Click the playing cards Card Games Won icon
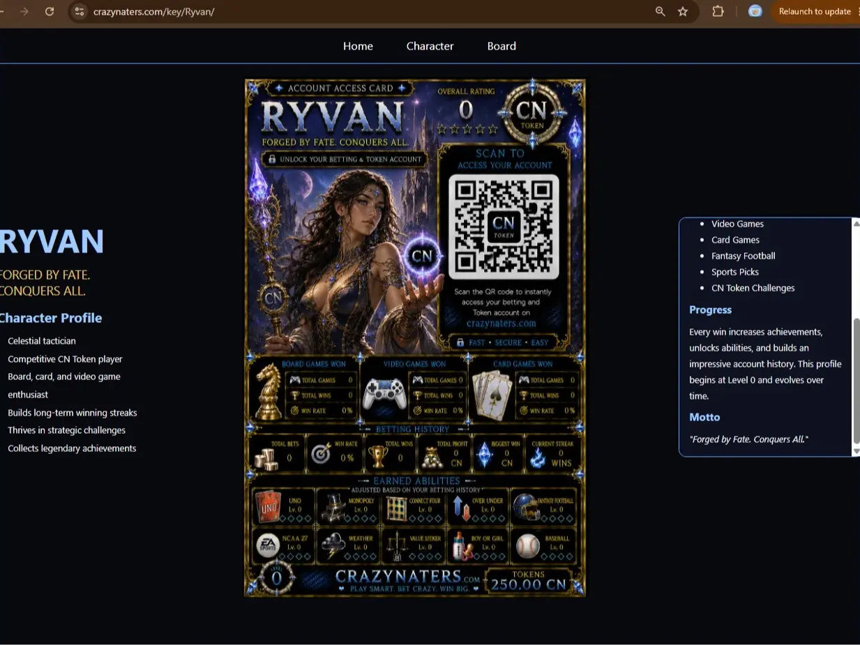Viewport: 860px width, 645px height. (x=492, y=395)
